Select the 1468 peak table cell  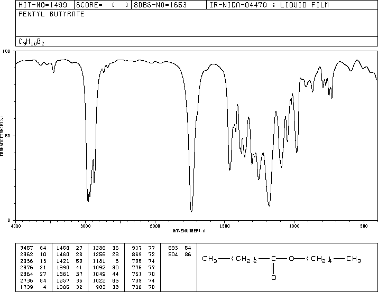63,248
